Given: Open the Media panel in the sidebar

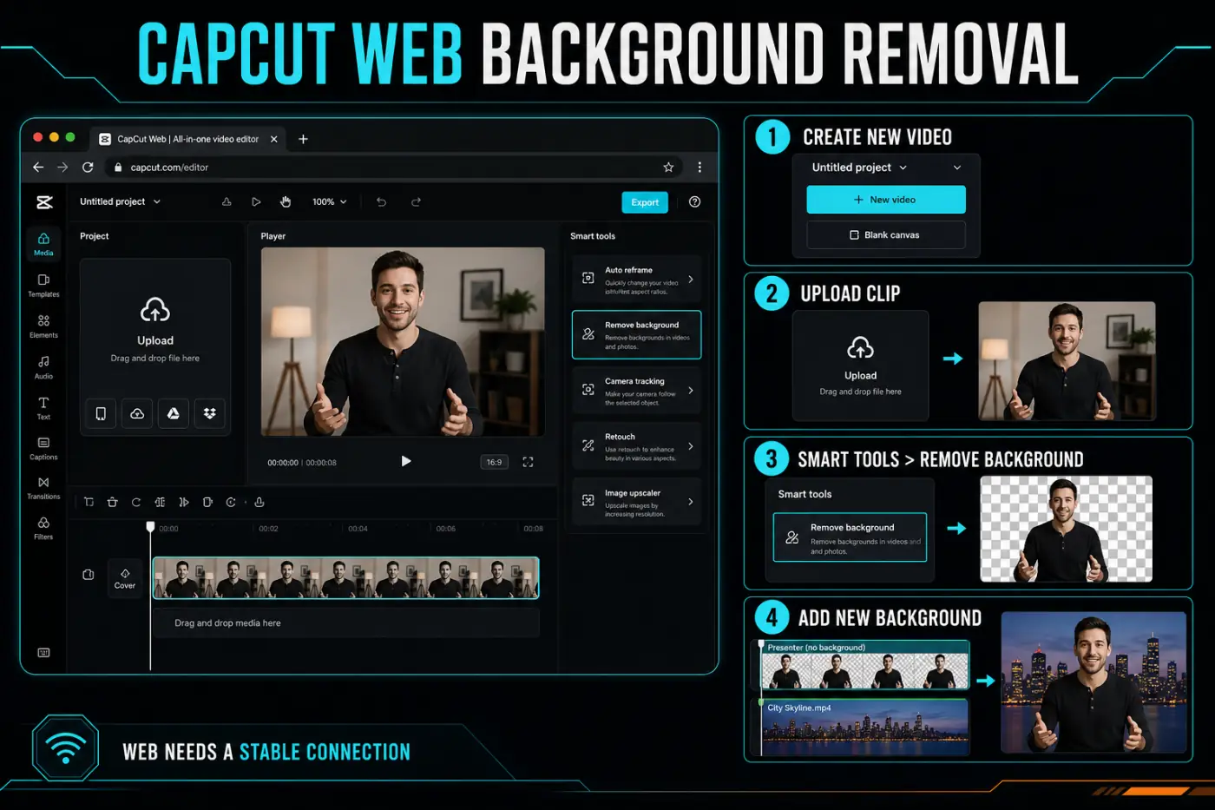Looking at the screenshot, I should (x=43, y=244).
